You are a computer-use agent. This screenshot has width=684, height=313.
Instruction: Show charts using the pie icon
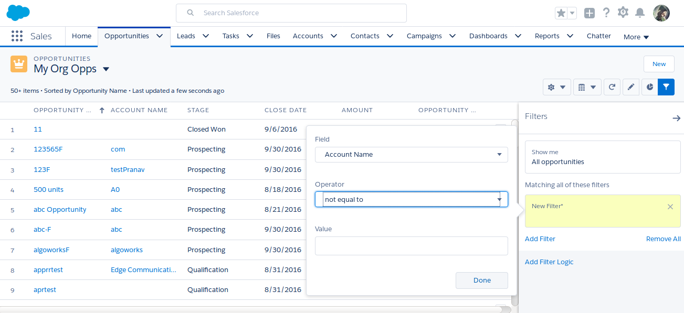pos(650,87)
